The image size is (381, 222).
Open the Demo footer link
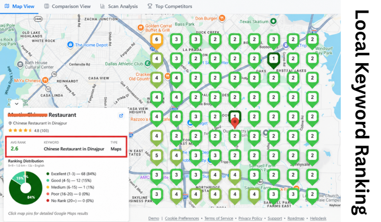[x=154, y=218]
